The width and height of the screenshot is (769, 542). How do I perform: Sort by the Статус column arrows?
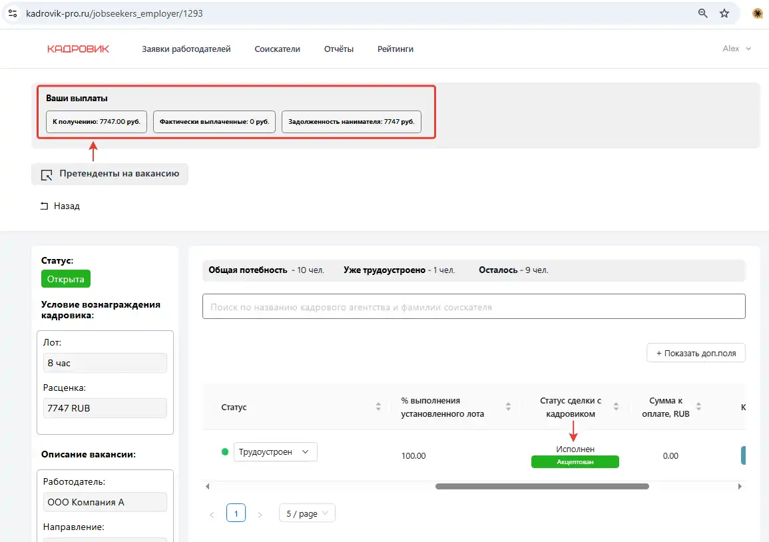click(x=378, y=407)
